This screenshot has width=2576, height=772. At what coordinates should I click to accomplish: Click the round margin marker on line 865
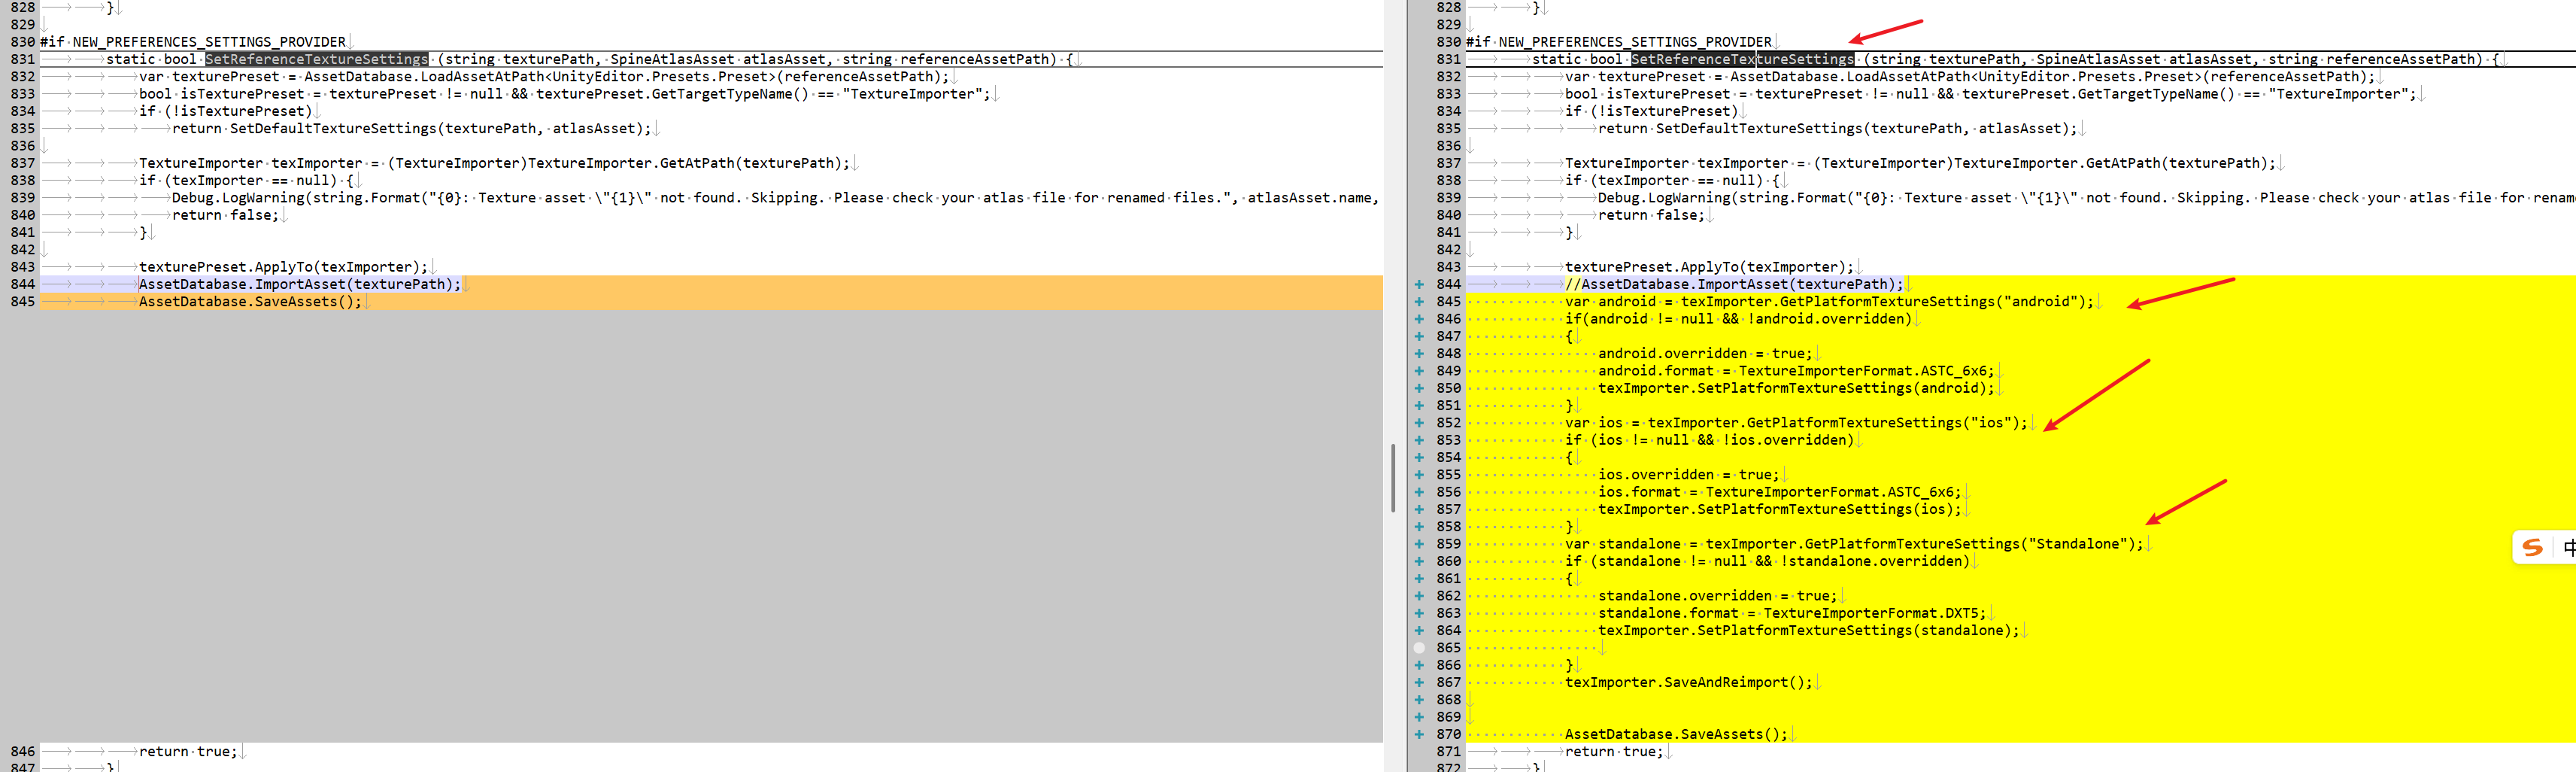click(1419, 648)
